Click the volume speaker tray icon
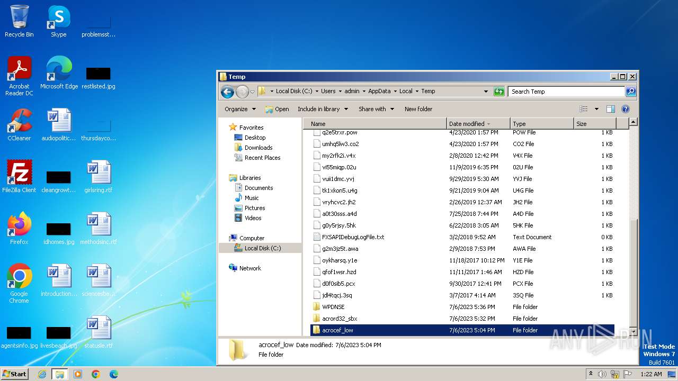 coord(602,374)
